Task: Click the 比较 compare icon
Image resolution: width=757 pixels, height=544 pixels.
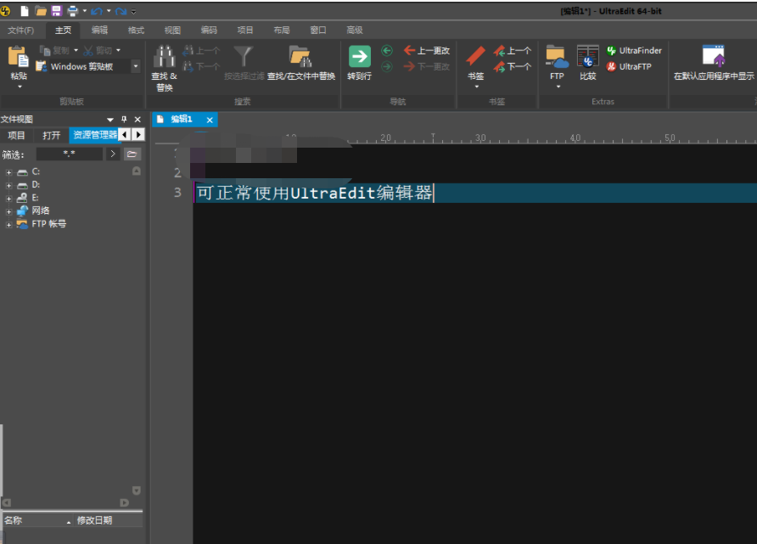Action: [587, 57]
